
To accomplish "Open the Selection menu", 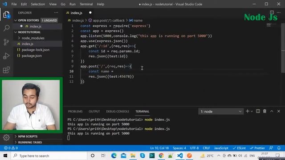I will coord(38,4).
